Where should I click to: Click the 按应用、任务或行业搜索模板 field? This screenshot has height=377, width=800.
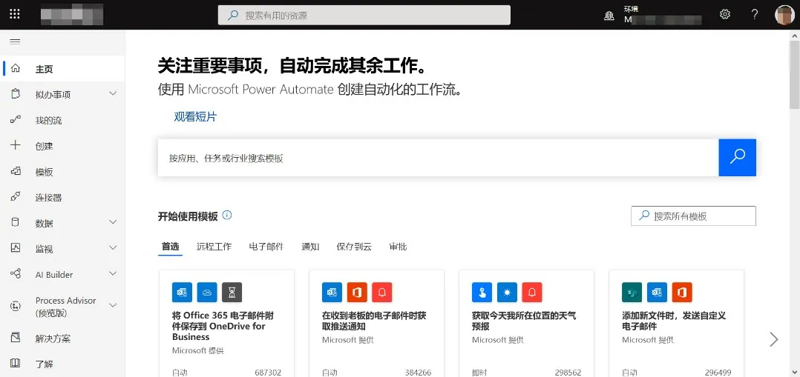coord(439,158)
